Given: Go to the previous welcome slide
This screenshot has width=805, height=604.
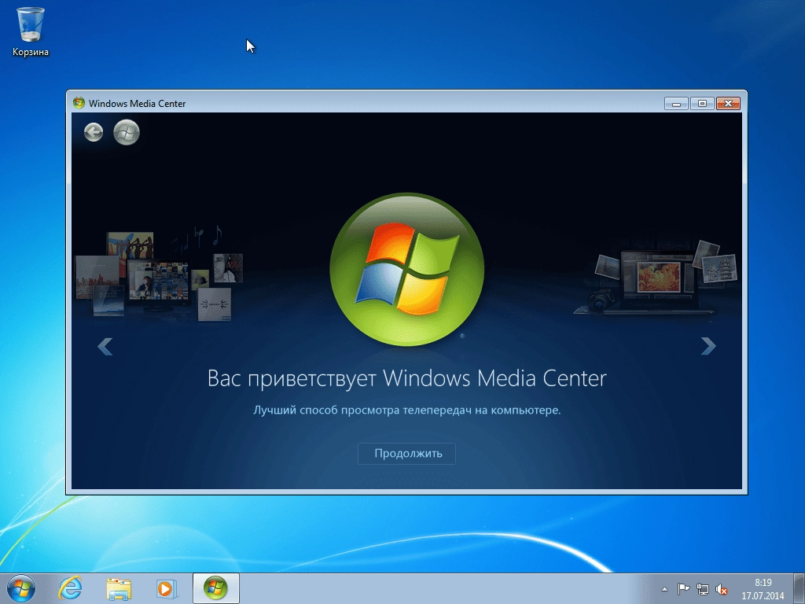Looking at the screenshot, I should [105, 347].
